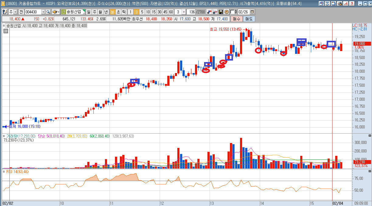Click the 단순 5 moving average label
The image size is (372, 206).
pos(51,136)
